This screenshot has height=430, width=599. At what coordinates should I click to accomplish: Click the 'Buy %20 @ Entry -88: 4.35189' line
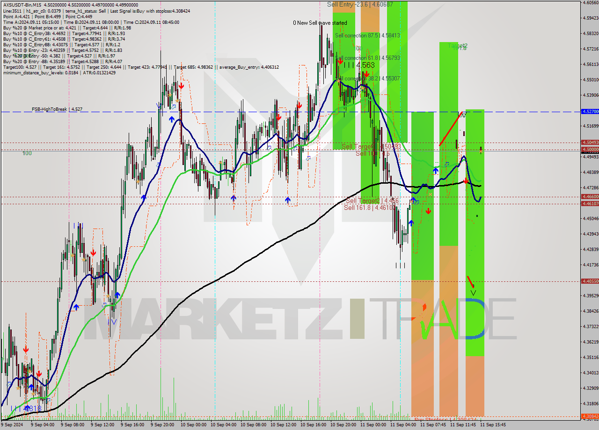62,61
